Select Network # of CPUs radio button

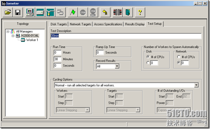coord(179,57)
